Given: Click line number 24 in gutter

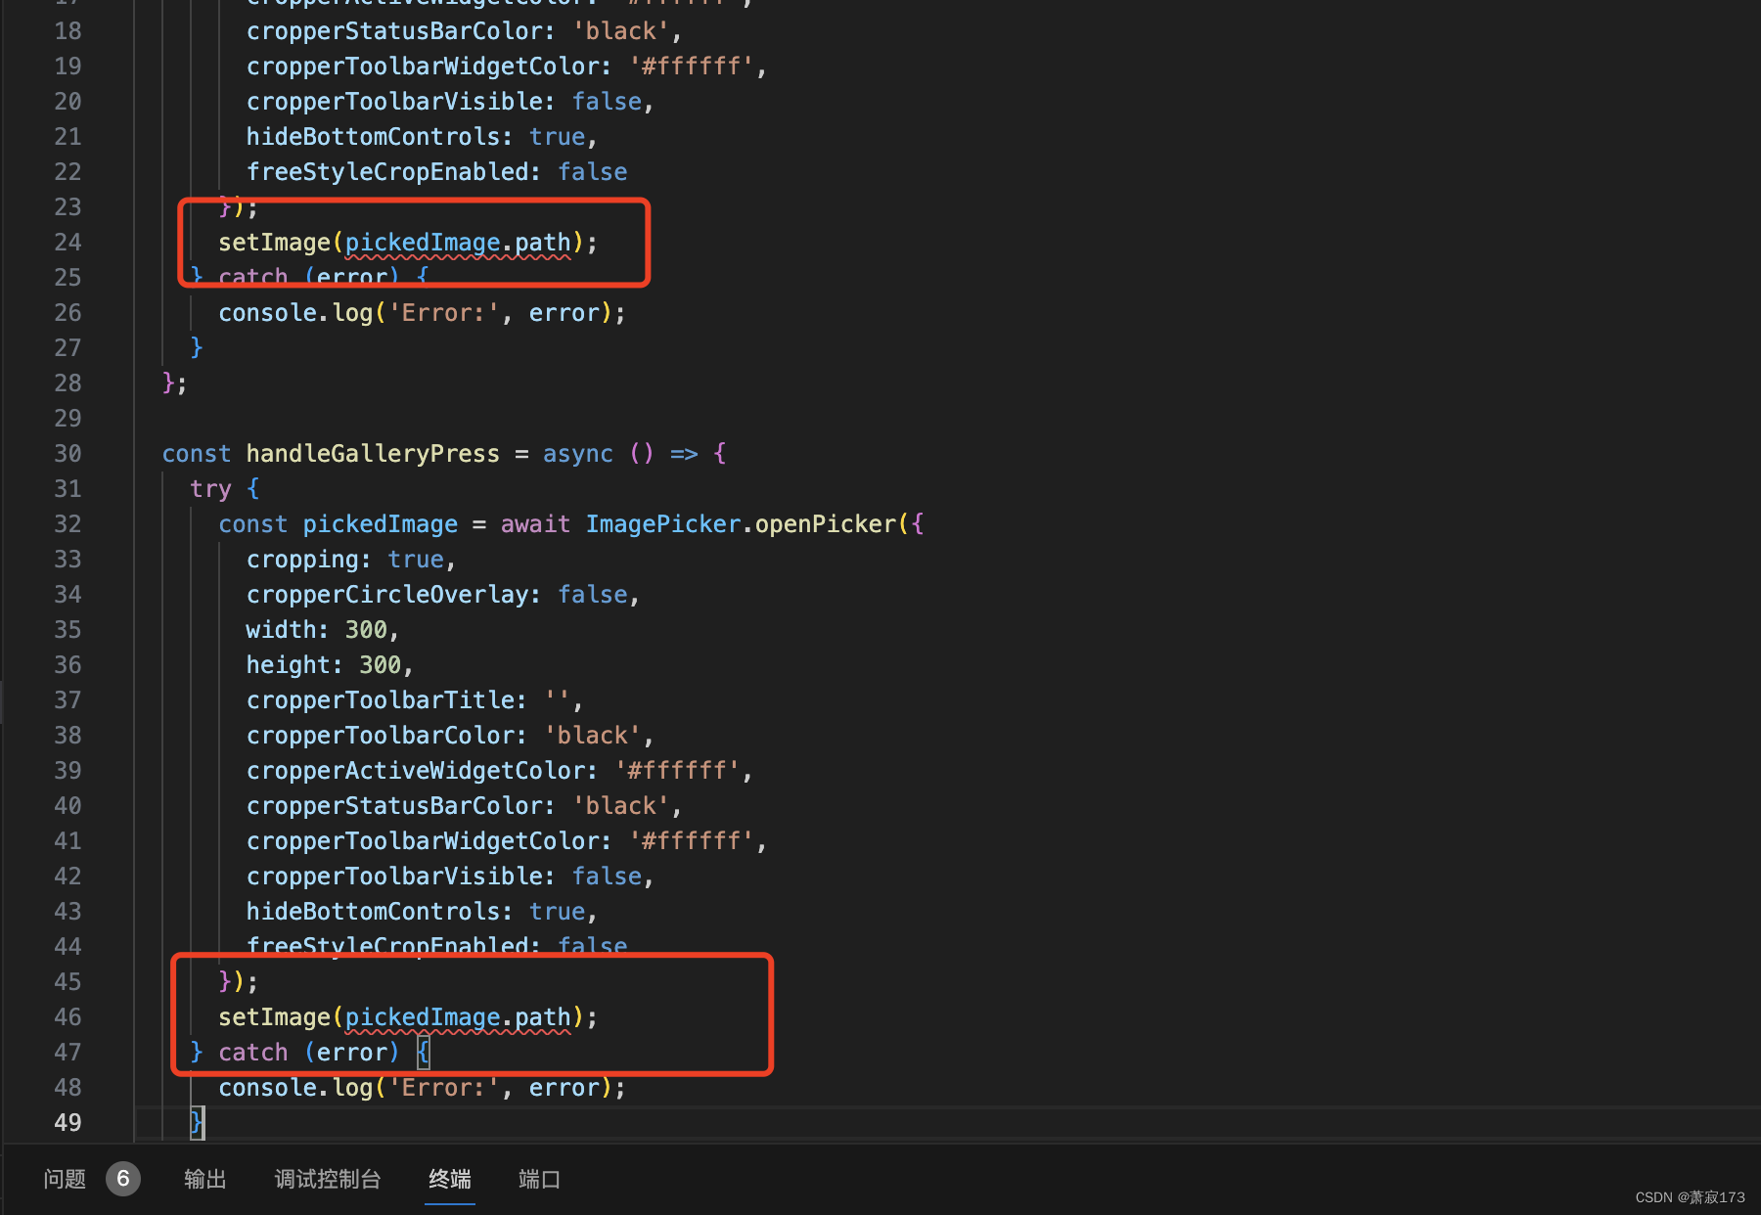Looking at the screenshot, I should (x=68, y=243).
